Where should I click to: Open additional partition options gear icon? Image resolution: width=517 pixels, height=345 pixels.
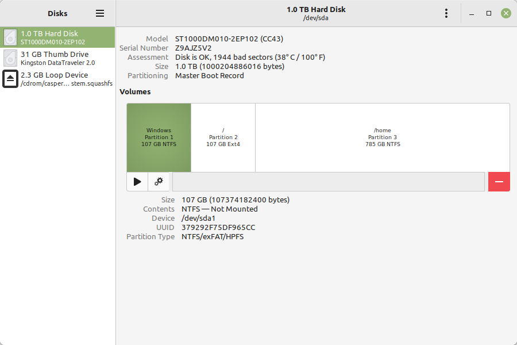point(159,182)
